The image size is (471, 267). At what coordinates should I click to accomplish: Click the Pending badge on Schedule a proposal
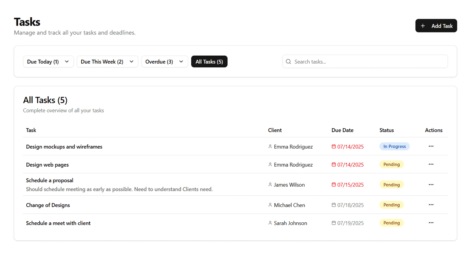point(391,184)
